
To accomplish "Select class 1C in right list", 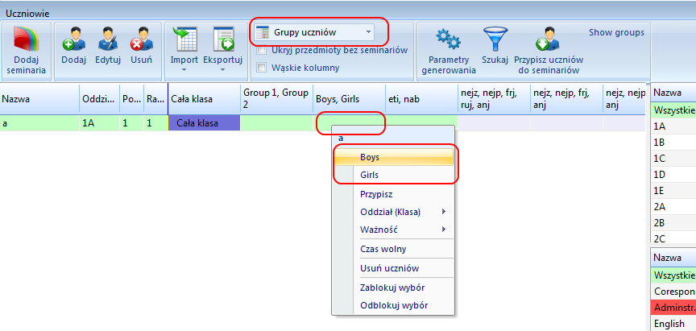I will (673, 158).
